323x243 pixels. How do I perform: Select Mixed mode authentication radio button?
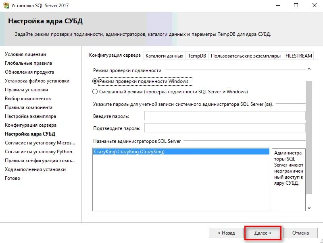95,92
